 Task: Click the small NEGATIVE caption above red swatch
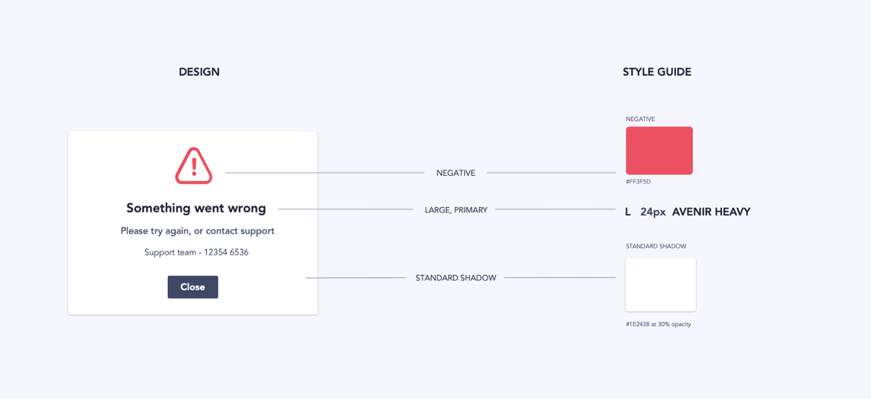(x=640, y=119)
